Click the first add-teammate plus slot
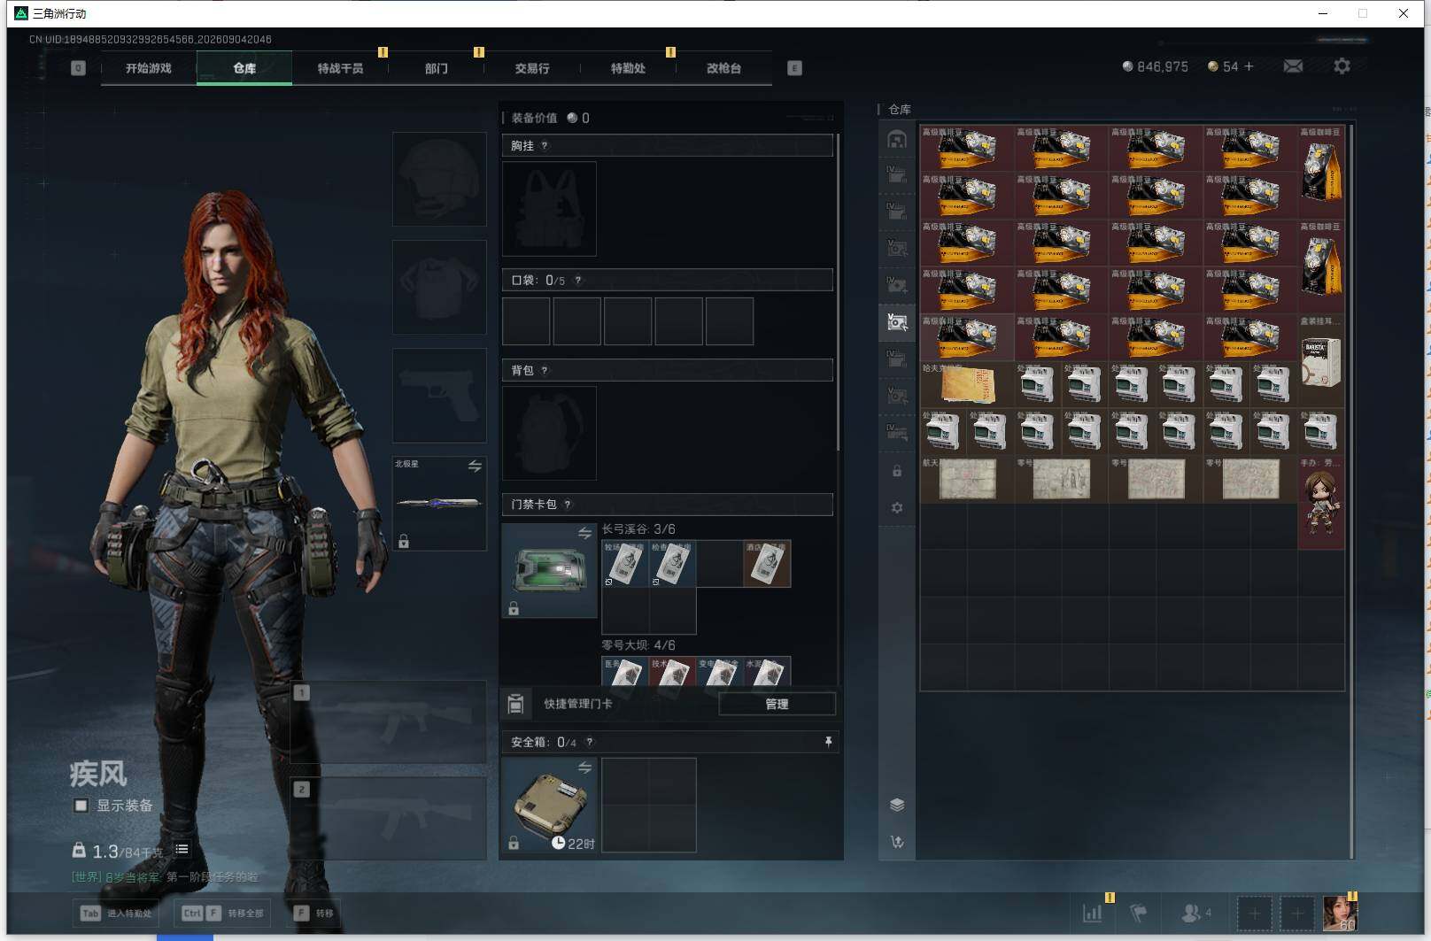This screenshot has height=941, width=1431. (x=1254, y=913)
